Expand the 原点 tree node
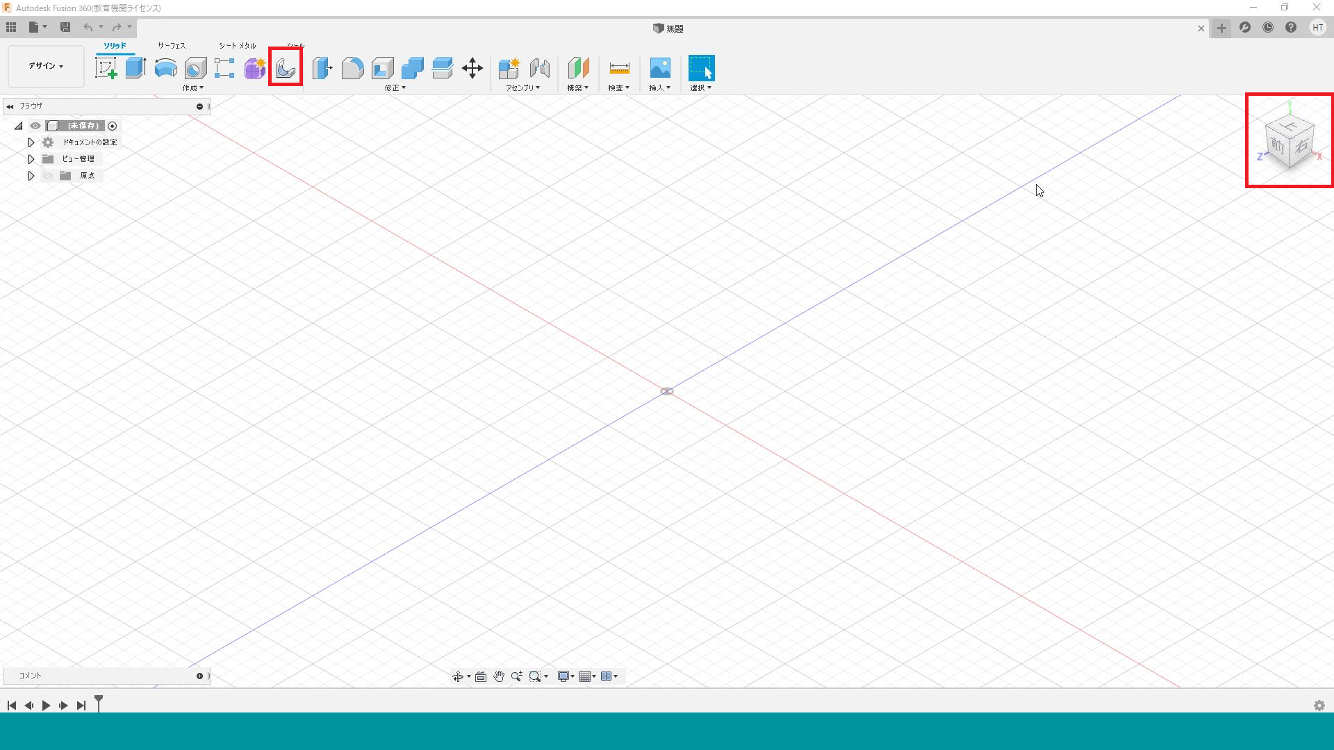Screen dimensions: 1334x750 click(x=31, y=176)
